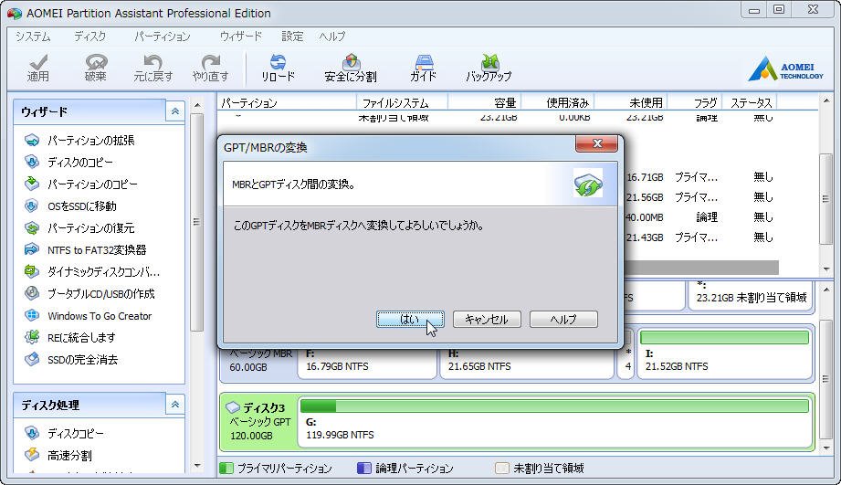
Task: Click the ダイナミックディスクコンバータ wizard icon
Action: click(32, 272)
